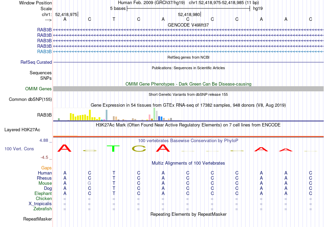The width and height of the screenshot is (324, 227).
Task: Click the -4.5 PhyloP minimum value
Action: [44, 157]
